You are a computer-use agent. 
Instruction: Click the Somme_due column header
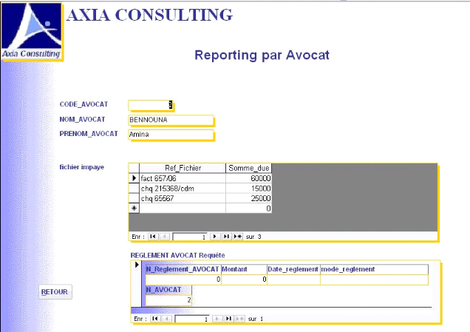[x=248, y=168]
